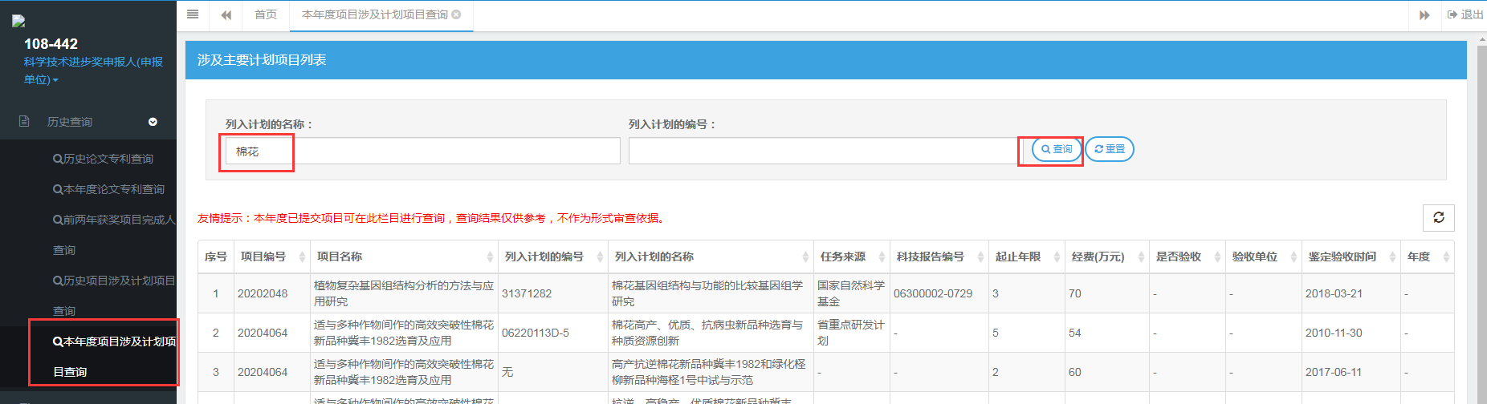Open 历史论文专利查询 in sidebar
The height and width of the screenshot is (404, 1487).
coord(103,159)
